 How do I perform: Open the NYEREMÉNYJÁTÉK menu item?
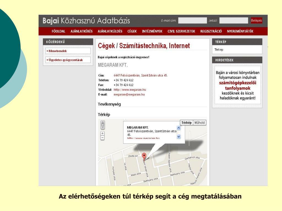pyautogui.click(x=240, y=31)
